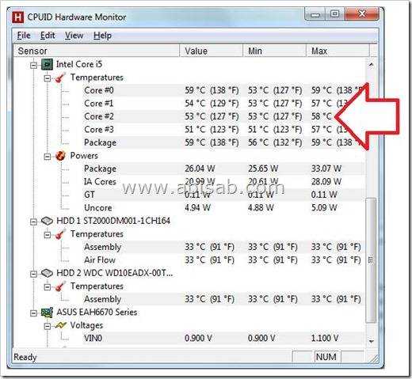Click the Sensor column header
This screenshot has width=412, height=379.
97,51
